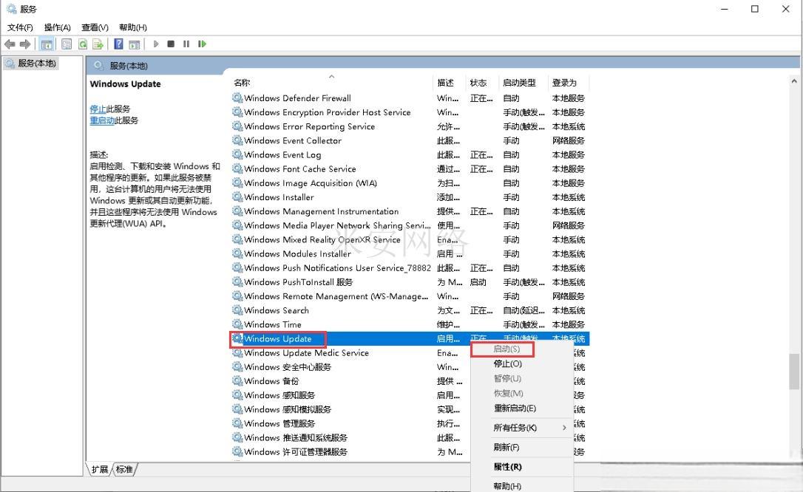Click the gear icon of Windows Modules Installer
The width and height of the screenshot is (803, 492).
point(237,253)
